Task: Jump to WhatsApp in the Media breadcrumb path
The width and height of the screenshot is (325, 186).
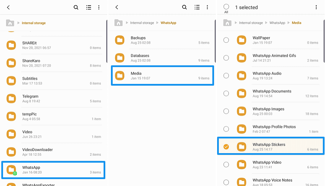Action: (x=277, y=23)
